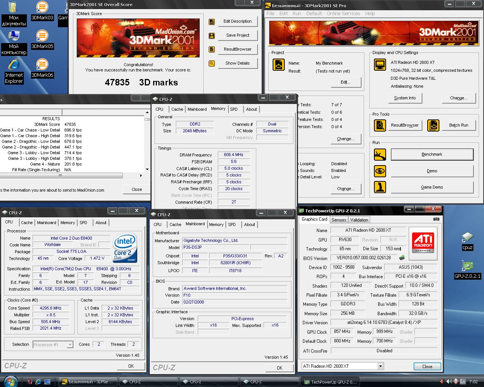Click the BIOS save icon in GPU-Z
Screen dimensions: 484x387
[402, 258]
